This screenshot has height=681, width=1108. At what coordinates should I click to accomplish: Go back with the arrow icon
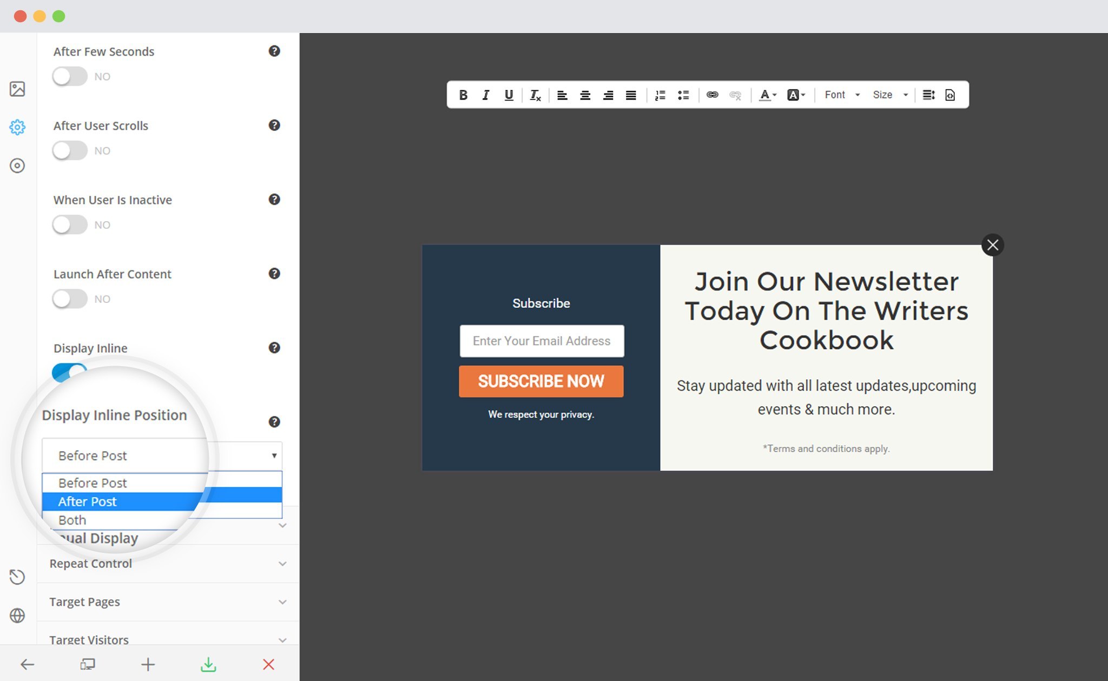pos(27,664)
